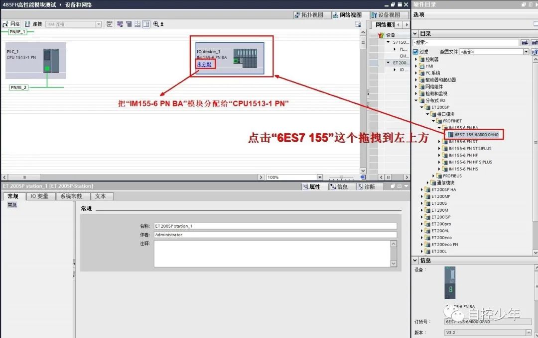538x338 pixels.
Task: Click the zoom magnifier icon in the toolbar
Action: (156, 24)
